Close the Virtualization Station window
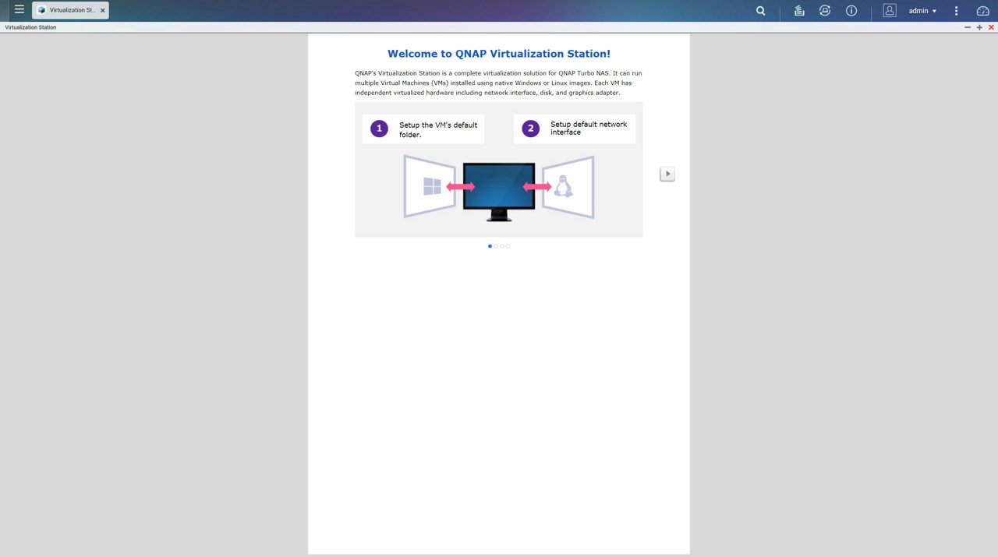This screenshot has height=557, width=998. tap(991, 27)
